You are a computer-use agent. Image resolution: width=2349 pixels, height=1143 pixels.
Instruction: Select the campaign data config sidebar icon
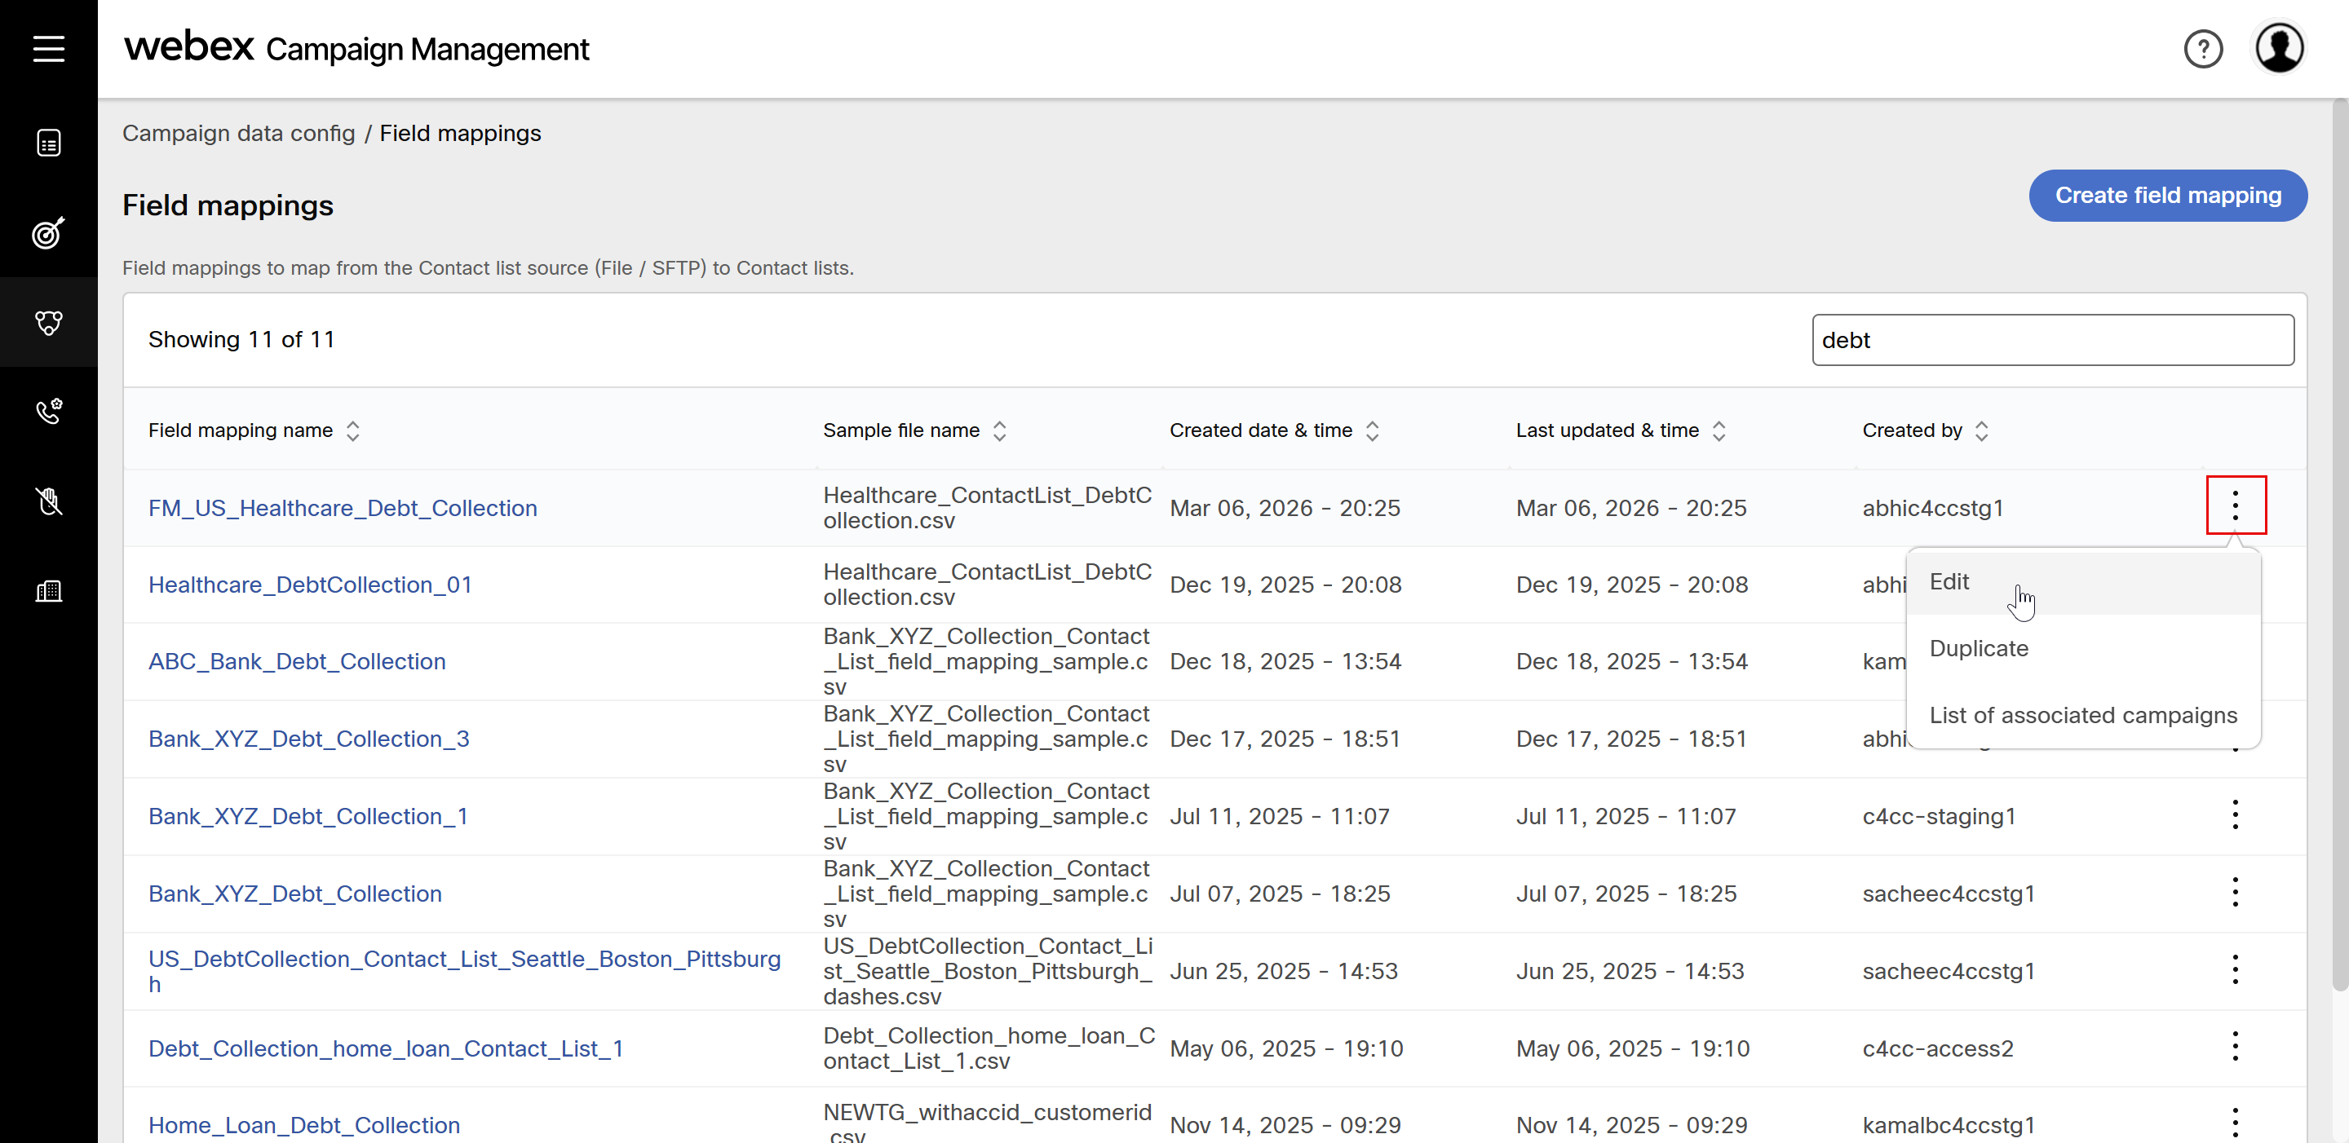48,322
